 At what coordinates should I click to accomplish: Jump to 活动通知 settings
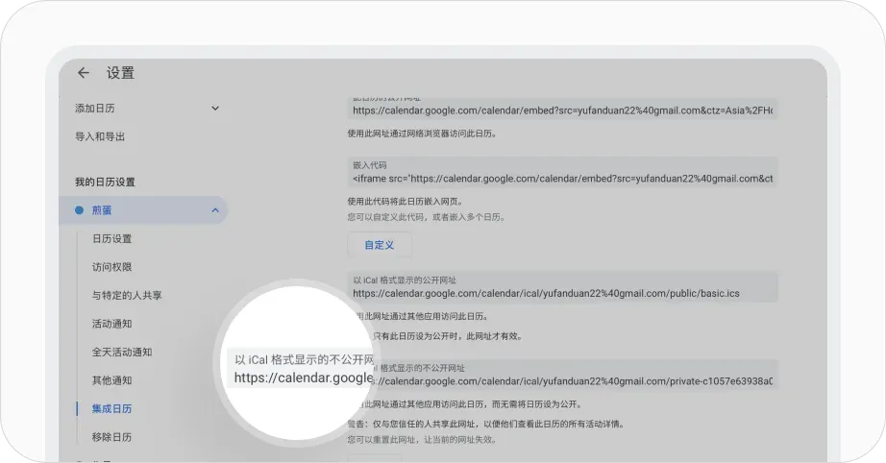(111, 324)
